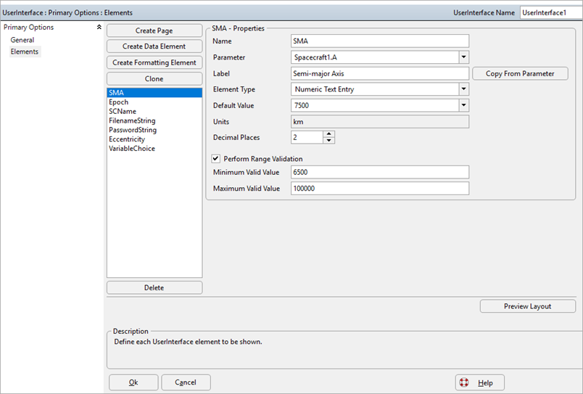This screenshot has height=394, width=583.
Task: Click the Label field Semi-major Axis
Action: 380,74
